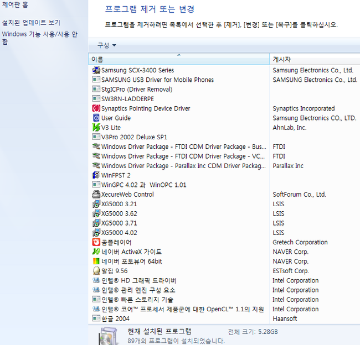Select the XG5000 4.02 program name
360x345 pixels.
click(x=119, y=233)
